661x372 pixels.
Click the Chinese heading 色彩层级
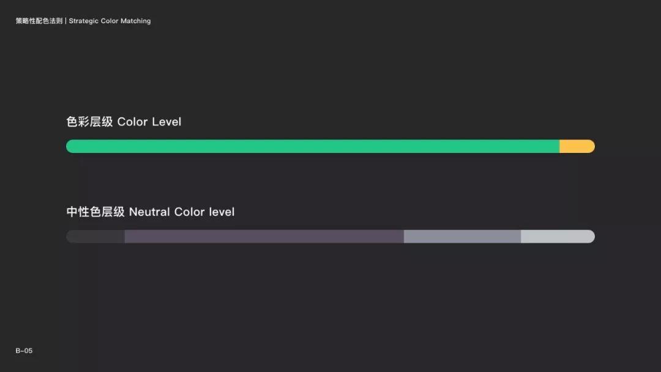[89, 122]
